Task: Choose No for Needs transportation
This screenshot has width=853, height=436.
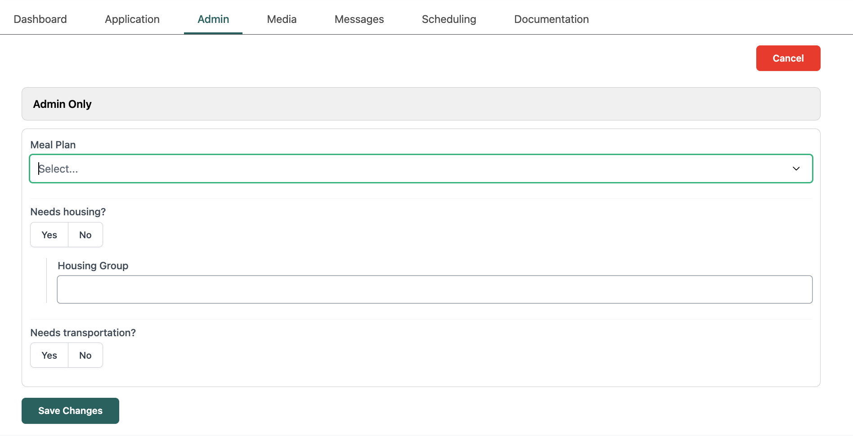Action: pyautogui.click(x=85, y=355)
